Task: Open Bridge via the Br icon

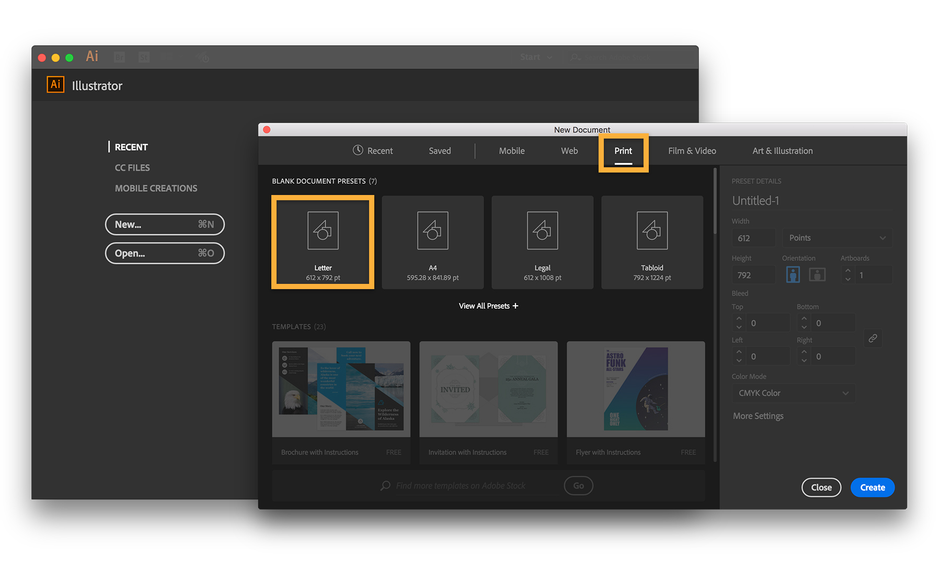Action: 120,57
